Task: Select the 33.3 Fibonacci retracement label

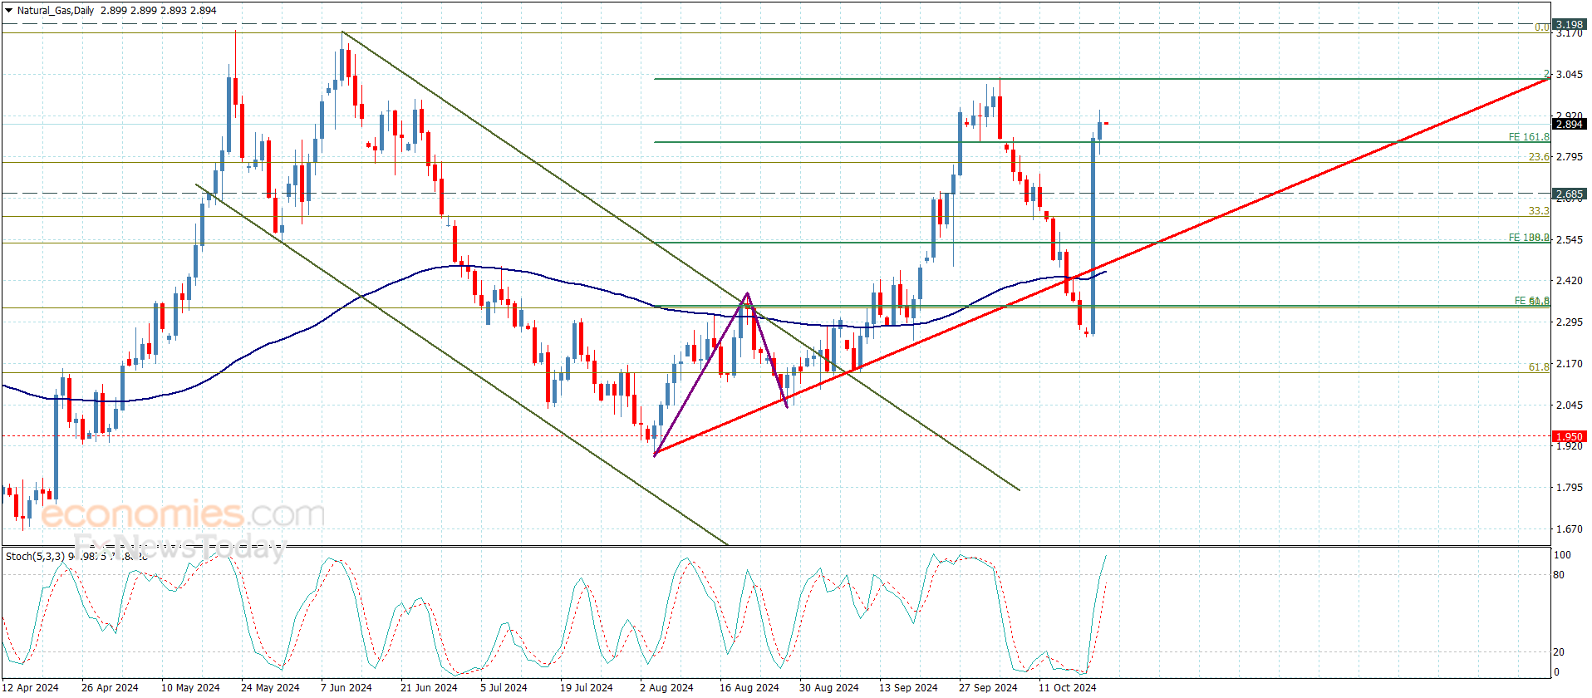Action: coord(1538,211)
